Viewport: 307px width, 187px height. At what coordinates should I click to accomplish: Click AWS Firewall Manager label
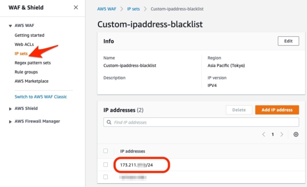(x=37, y=121)
